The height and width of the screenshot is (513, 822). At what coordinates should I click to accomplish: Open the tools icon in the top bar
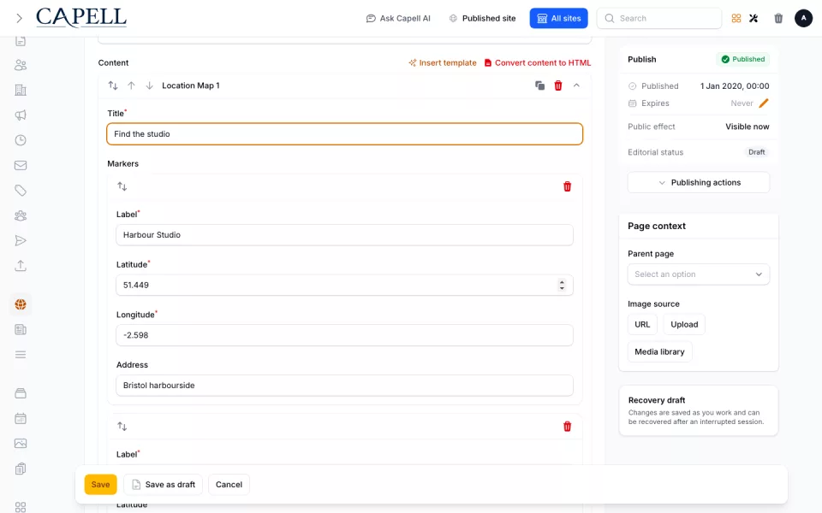click(753, 18)
